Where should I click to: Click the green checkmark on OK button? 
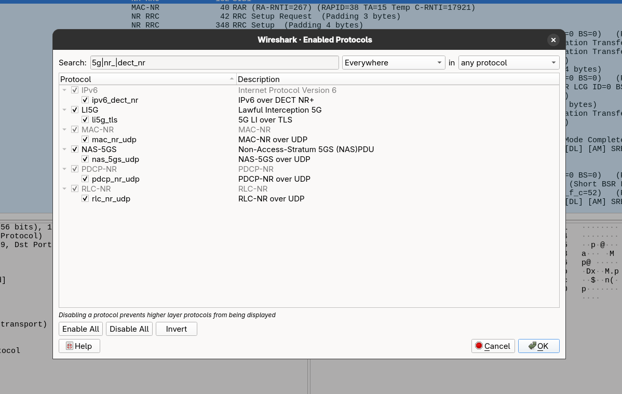point(532,346)
